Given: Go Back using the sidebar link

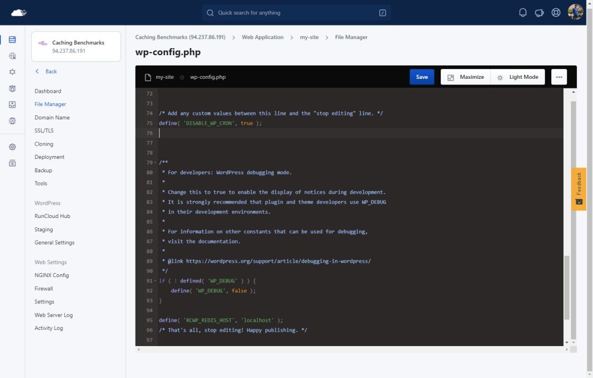Looking at the screenshot, I should click(x=46, y=71).
